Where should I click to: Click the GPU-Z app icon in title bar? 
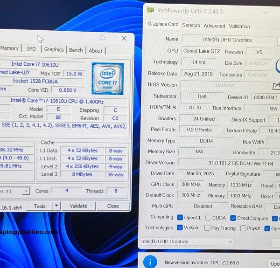150,9
